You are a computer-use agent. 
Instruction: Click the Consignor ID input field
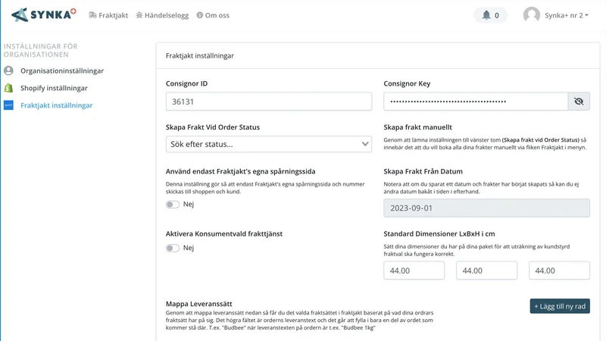tap(269, 102)
